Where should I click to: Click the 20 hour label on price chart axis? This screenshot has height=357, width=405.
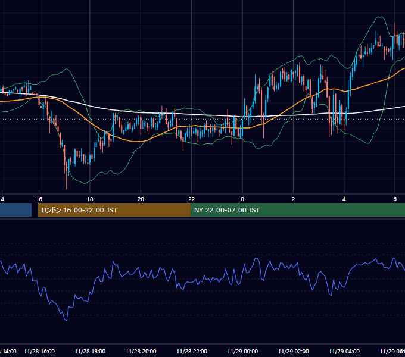(x=141, y=199)
